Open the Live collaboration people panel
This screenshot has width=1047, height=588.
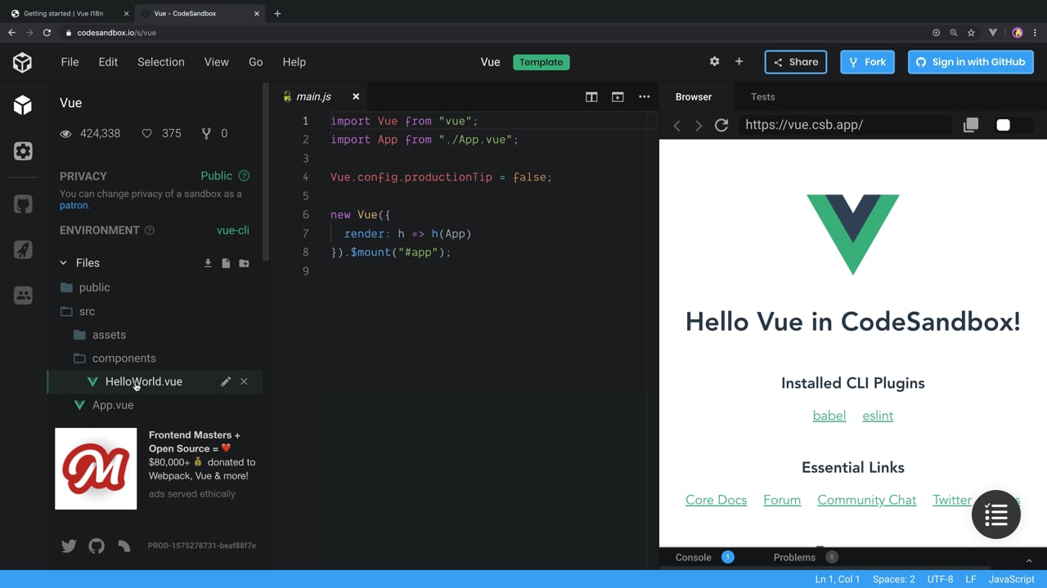point(23,296)
